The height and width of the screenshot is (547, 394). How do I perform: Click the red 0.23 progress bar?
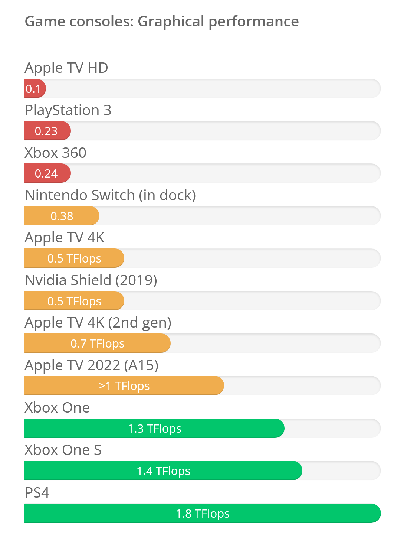47,131
